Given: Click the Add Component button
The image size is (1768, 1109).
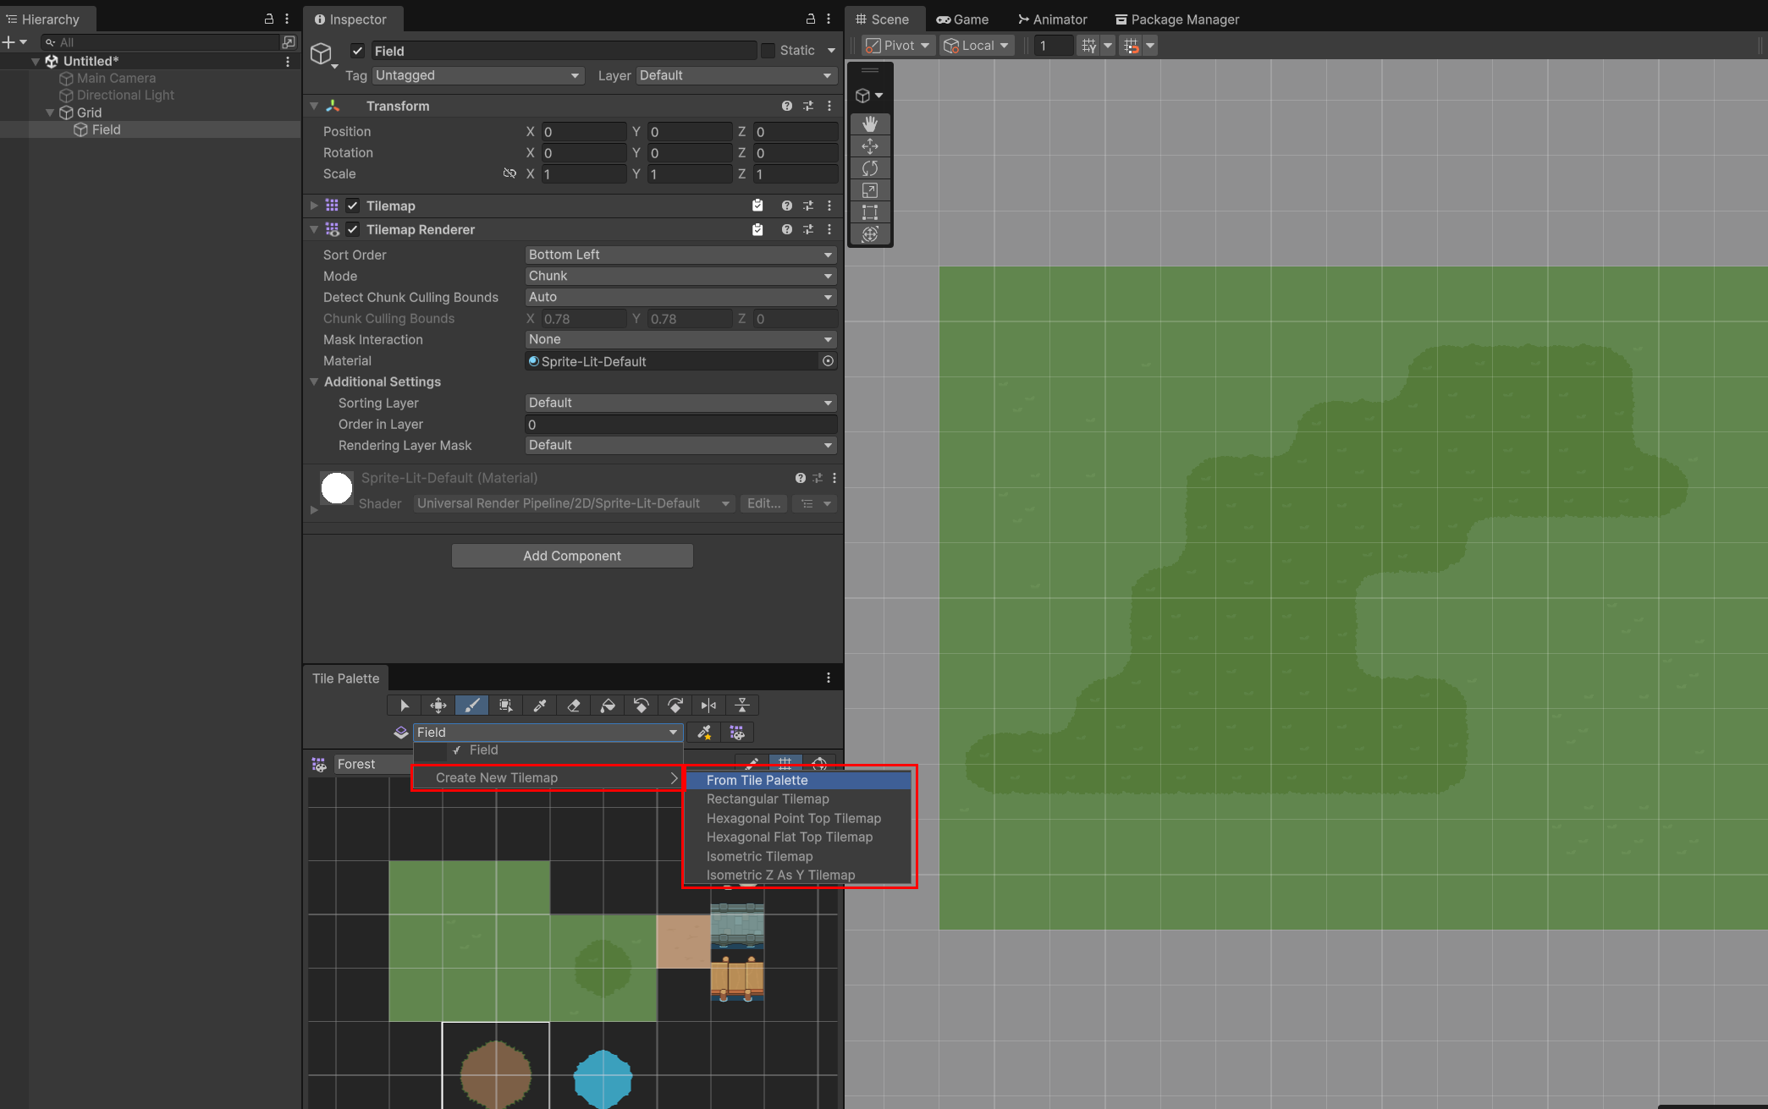Looking at the screenshot, I should tap(572, 556).
